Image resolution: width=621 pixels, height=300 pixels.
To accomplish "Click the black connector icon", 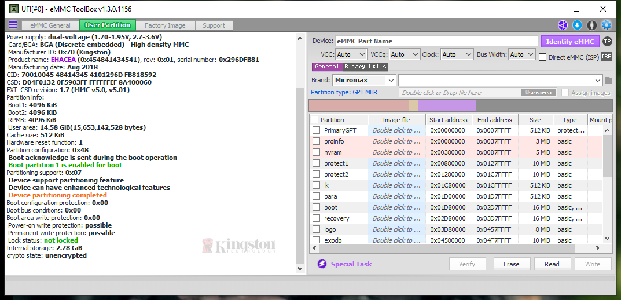I will click(591, 25).
